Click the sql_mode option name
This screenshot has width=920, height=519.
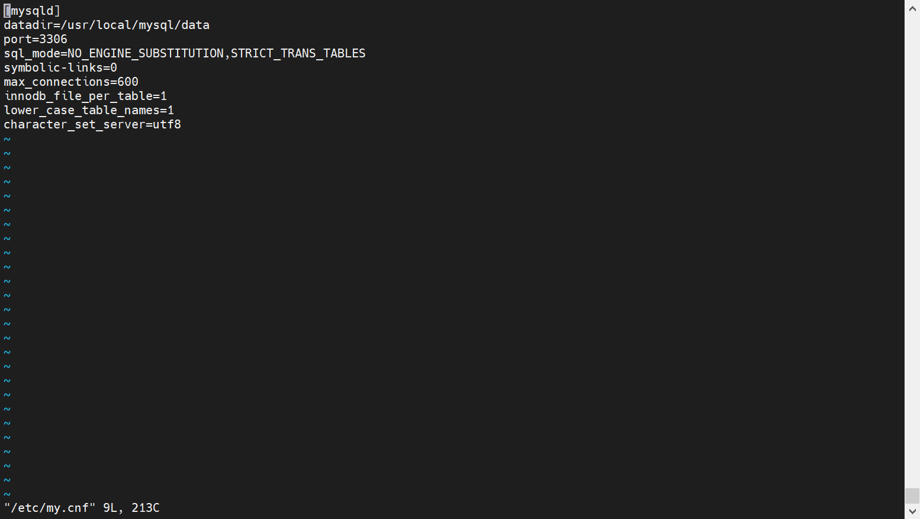point(31,53)
